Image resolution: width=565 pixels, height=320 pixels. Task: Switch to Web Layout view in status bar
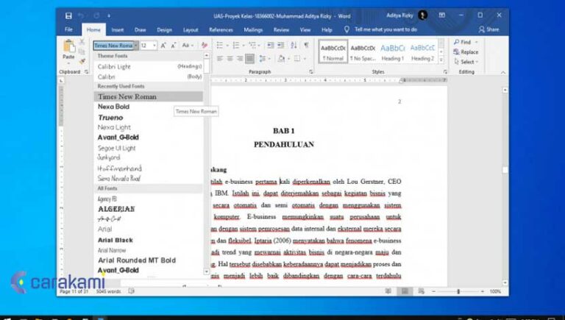pyautogui.click(x=419, y=291)
